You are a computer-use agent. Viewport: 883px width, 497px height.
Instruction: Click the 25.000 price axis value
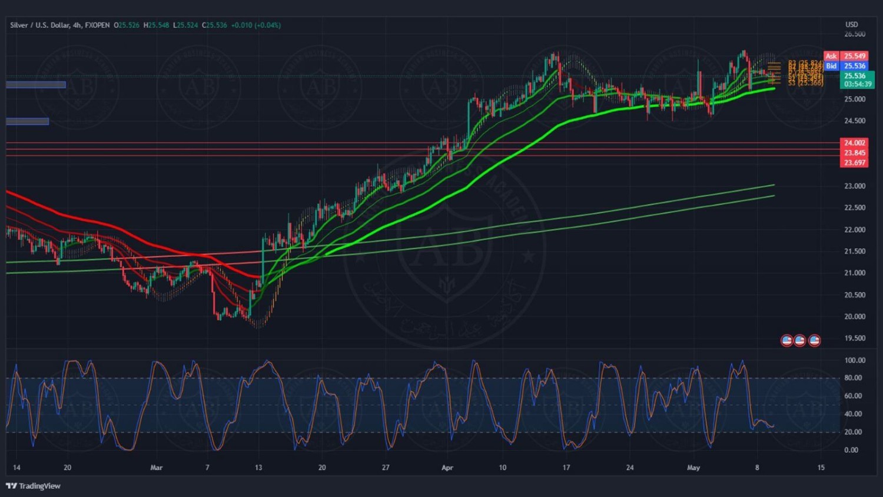[x=855, y=99]
